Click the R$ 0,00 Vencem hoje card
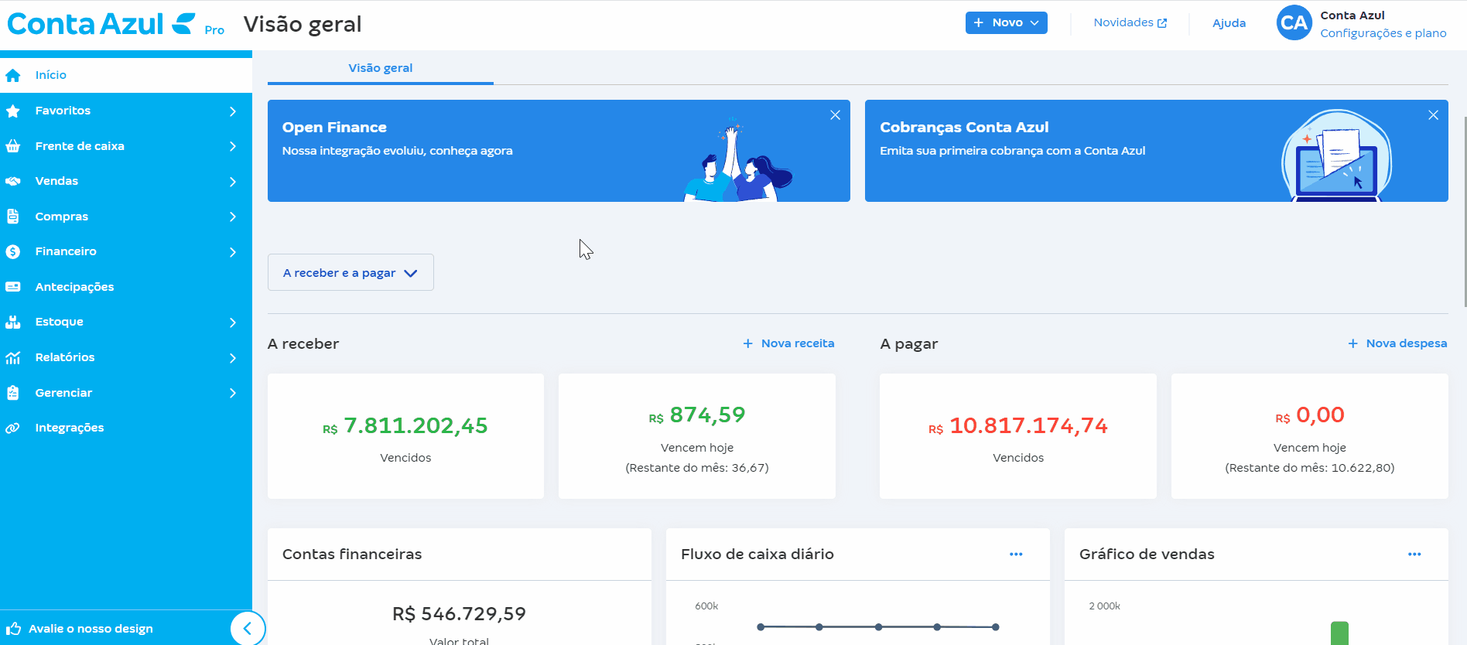 [1310, 436]
